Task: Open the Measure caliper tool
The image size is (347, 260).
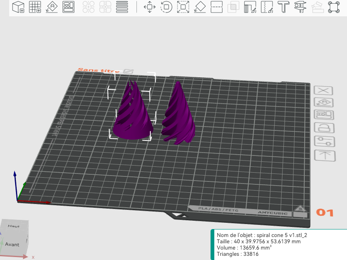Action: coord(300,7)
